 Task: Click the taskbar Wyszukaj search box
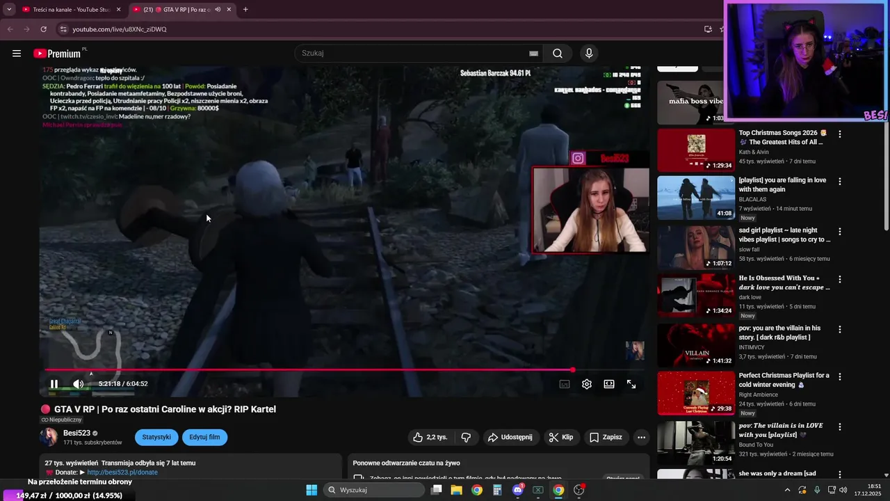(375, 490)
